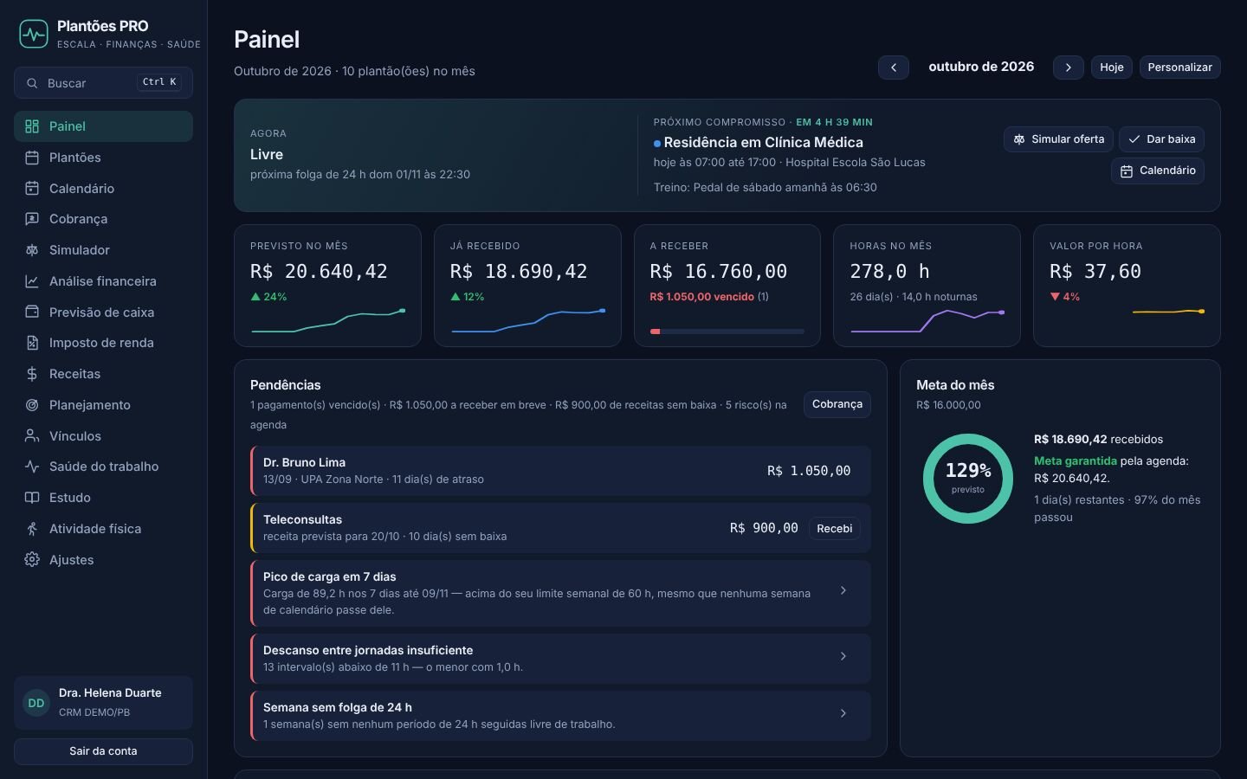Viewport: 1247px width, 779px height.
Task: Click the Análise financeira chart icon
Action: point(32,281)
